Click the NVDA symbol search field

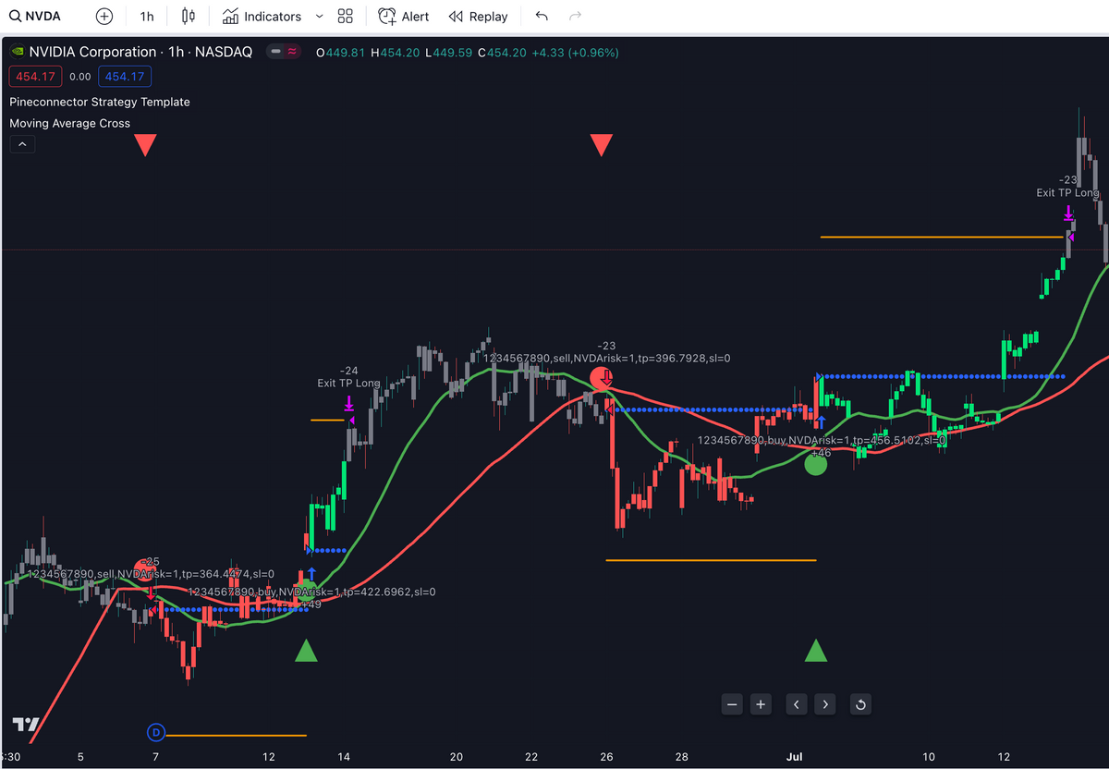37,17
